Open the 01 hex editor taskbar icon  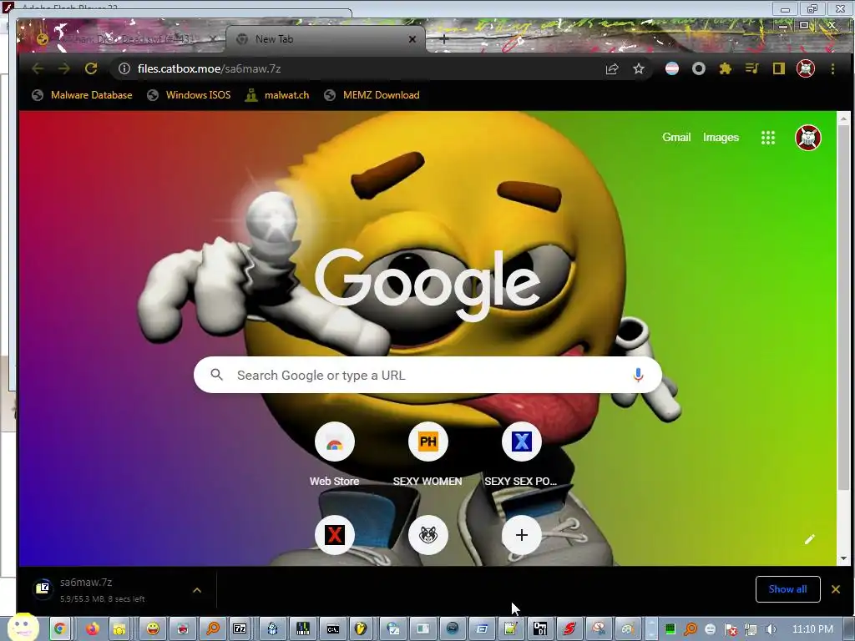[540, 629]
